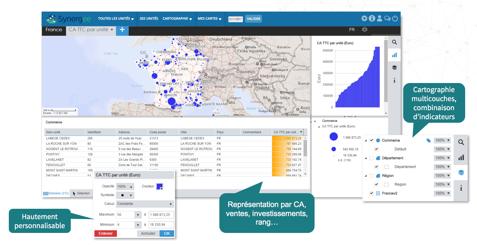Click the VALIDER button
Viewport: 477px width, 245px height.
tap(253, 19)
